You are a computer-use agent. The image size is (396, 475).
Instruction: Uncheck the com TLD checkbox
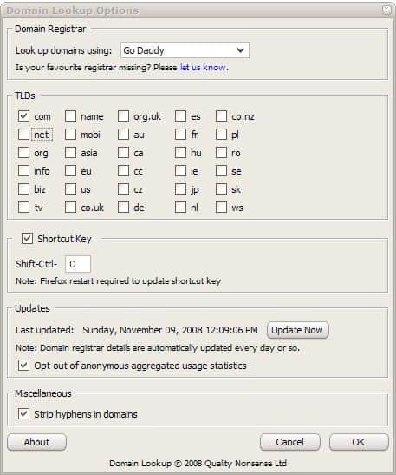(x=23, y=116)
